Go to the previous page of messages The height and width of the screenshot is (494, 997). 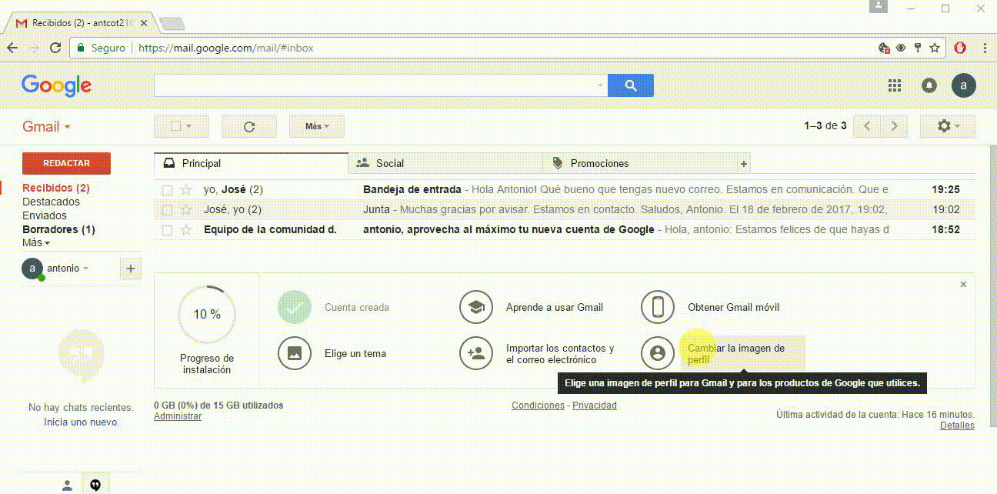[867, 126]
